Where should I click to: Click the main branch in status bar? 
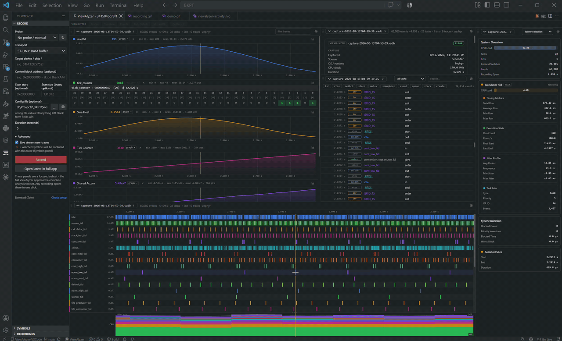coord(49,339)
